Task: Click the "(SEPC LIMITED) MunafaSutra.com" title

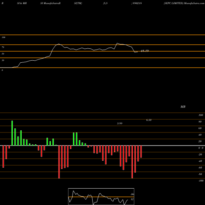Action: pyautogui.click(x=184, y=3)
